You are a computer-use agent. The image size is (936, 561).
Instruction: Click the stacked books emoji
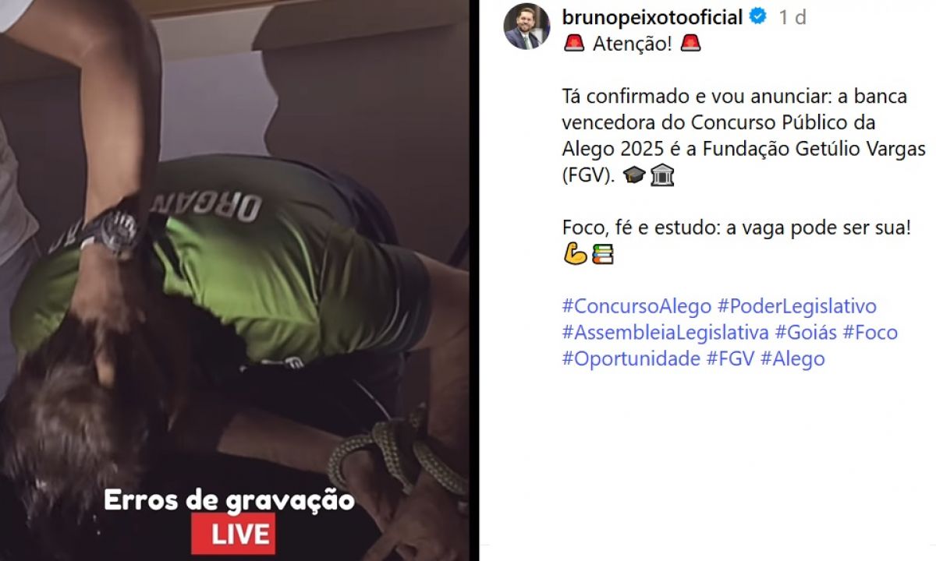(x=602, y=255)
